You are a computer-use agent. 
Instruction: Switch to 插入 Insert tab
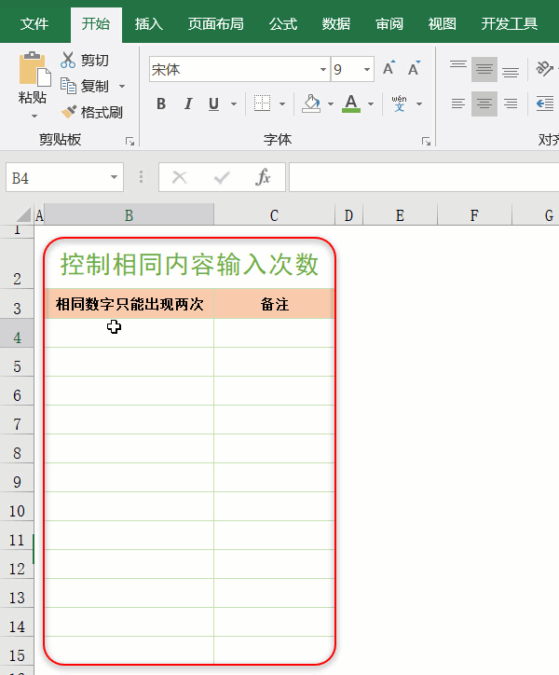pyautogui.click(x=149, y=23)
